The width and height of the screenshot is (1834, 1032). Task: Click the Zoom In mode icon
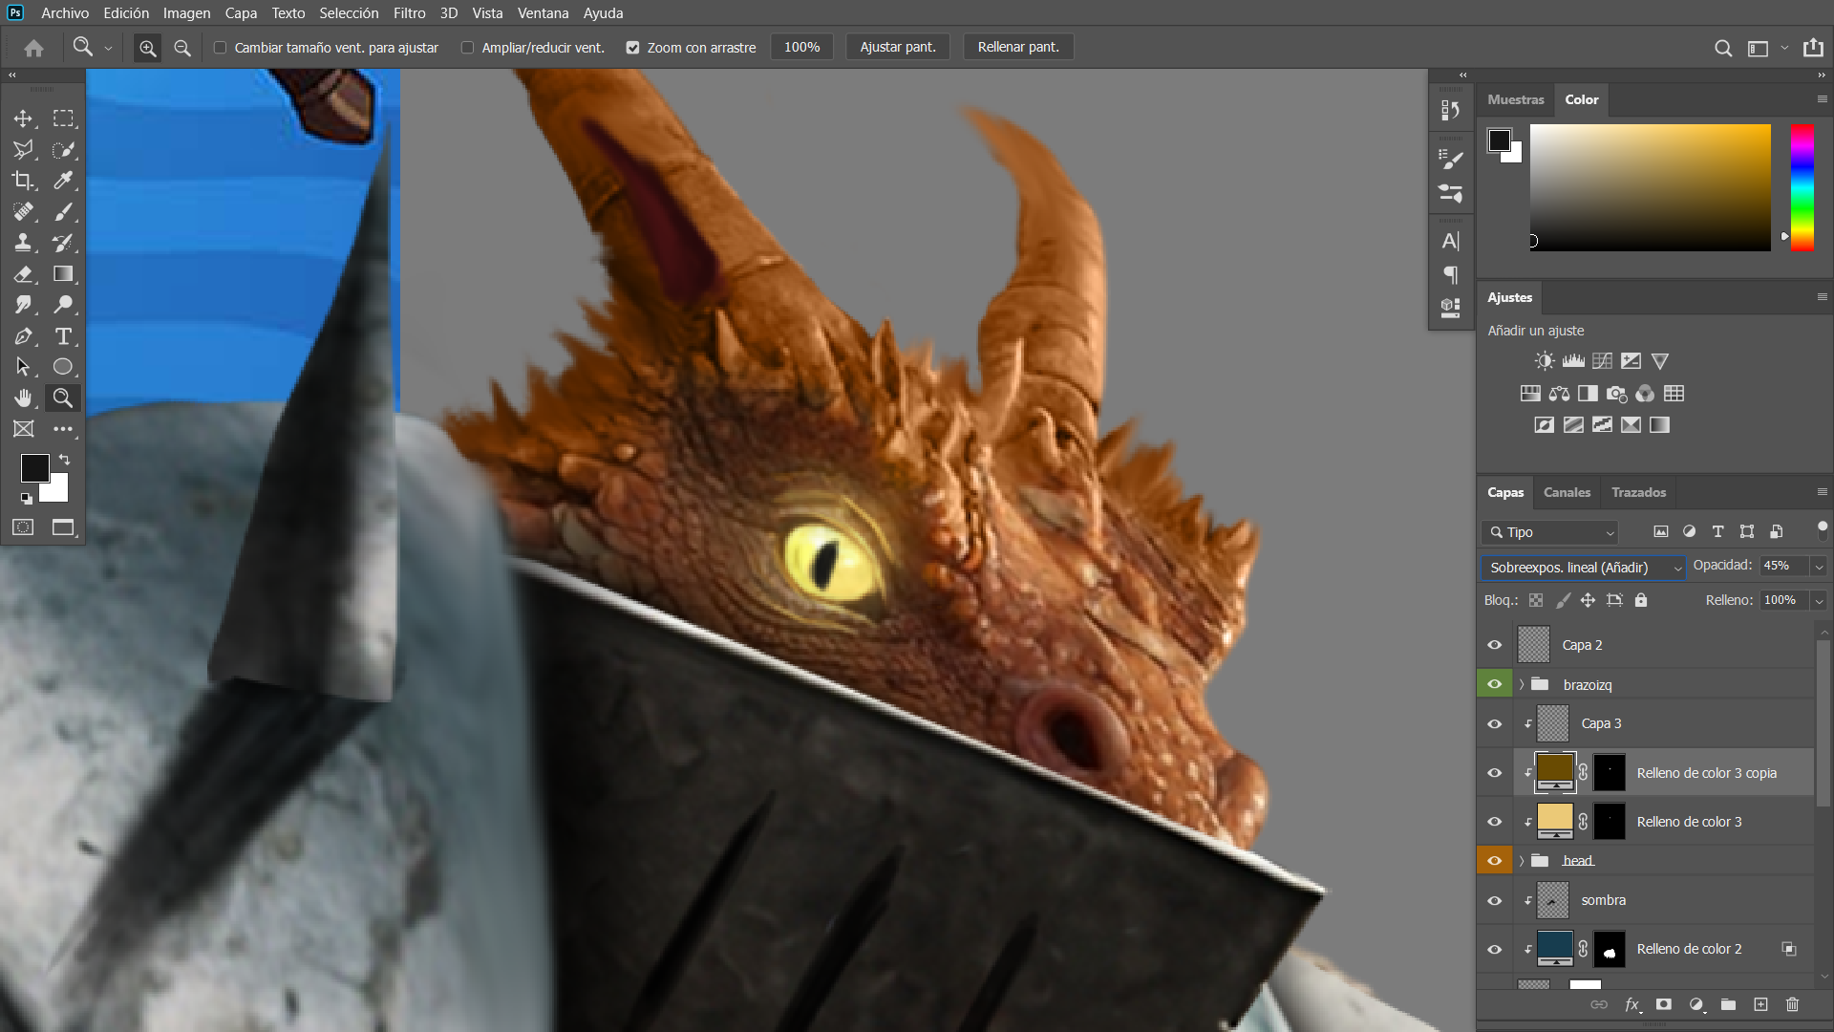pos(147,48)
